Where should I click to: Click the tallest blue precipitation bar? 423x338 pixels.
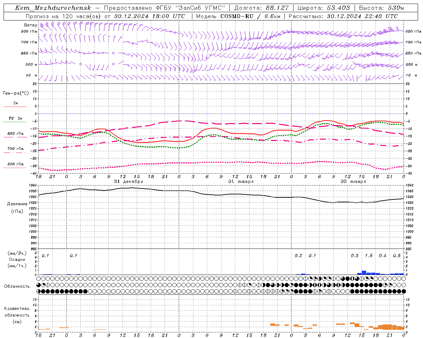pyautogui.click(x=364, y=273)
